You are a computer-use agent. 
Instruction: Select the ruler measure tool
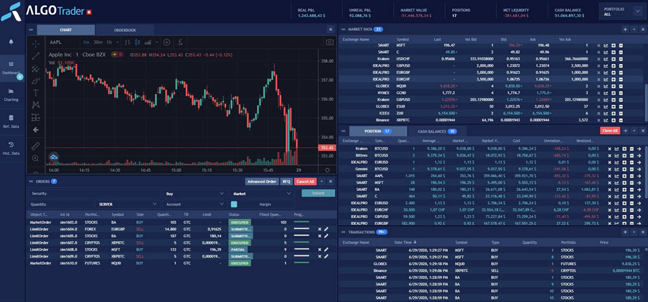[36, 145]
